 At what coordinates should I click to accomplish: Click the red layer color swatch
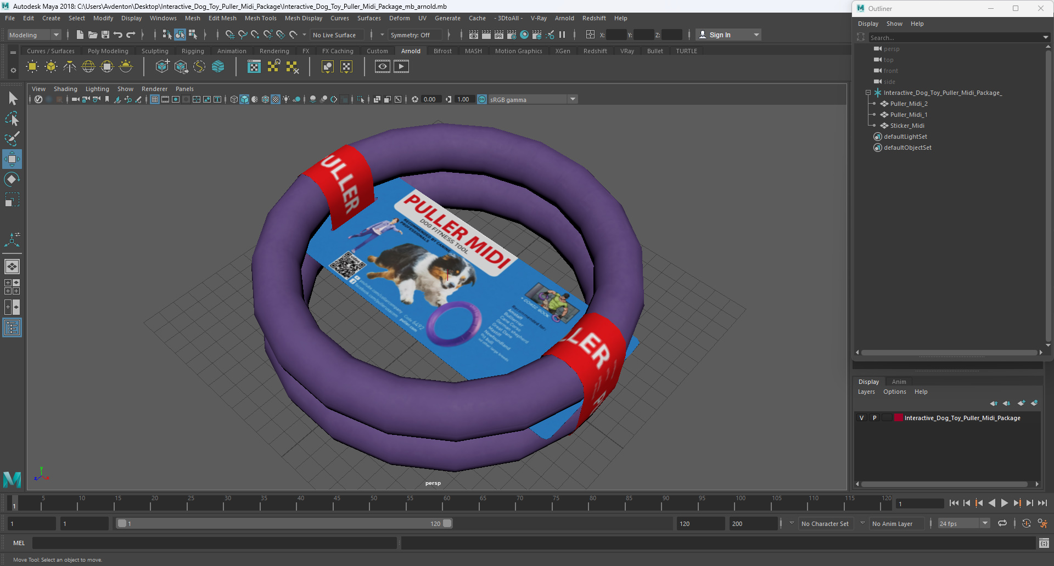click(899, 418)
